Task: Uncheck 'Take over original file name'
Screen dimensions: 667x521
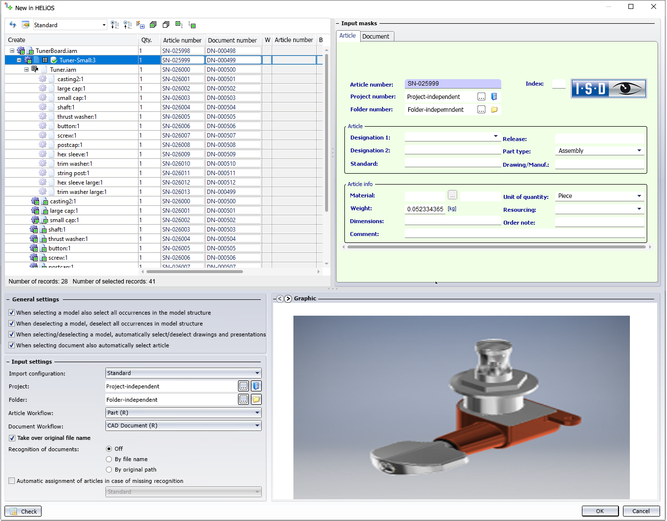Action: click(12, 438)
